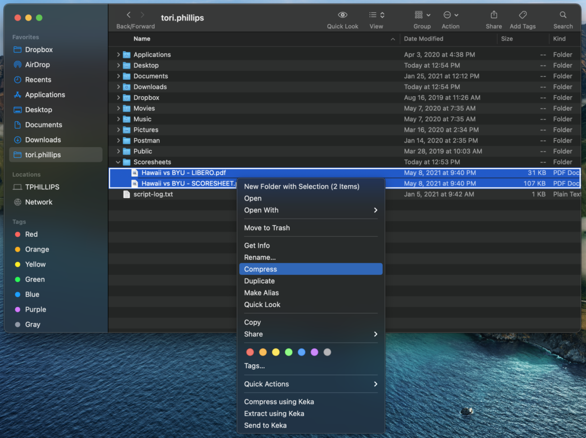Click the Dropbox item in Favorites
The image size is (586, 438).
[39, 49]
